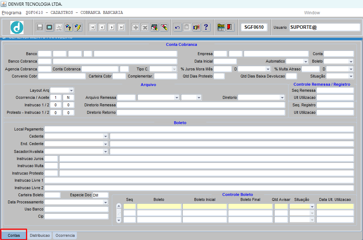Click the Save diskette toolbar icon

40,27
